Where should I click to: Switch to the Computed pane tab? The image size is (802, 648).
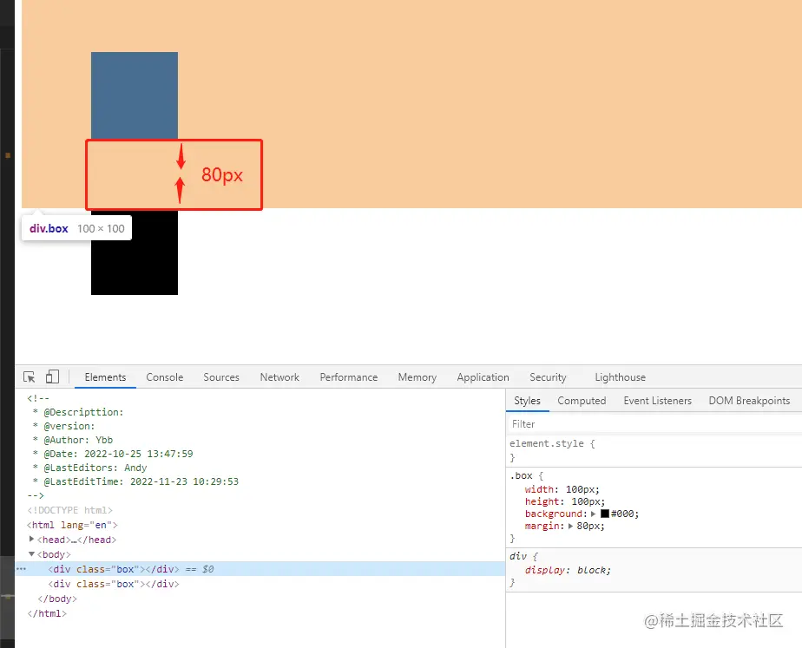(x=582, y=401)
